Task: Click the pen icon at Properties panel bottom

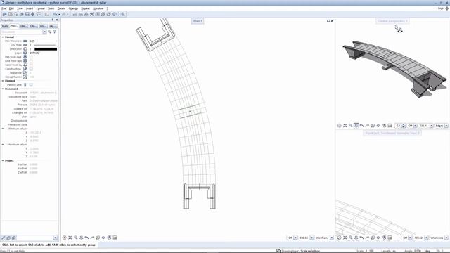Action: coord(4,238)
